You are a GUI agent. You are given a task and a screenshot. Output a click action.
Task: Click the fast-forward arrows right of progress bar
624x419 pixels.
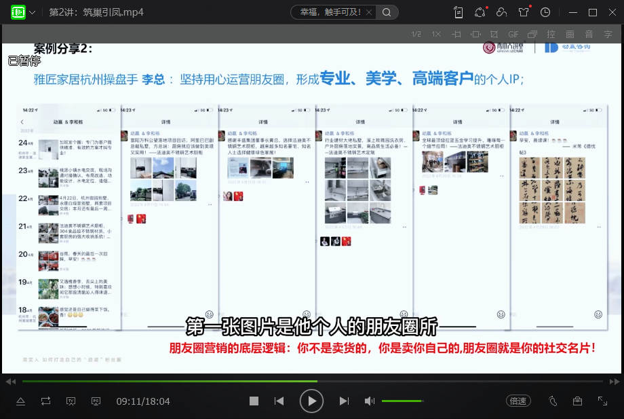coord(615,382)
